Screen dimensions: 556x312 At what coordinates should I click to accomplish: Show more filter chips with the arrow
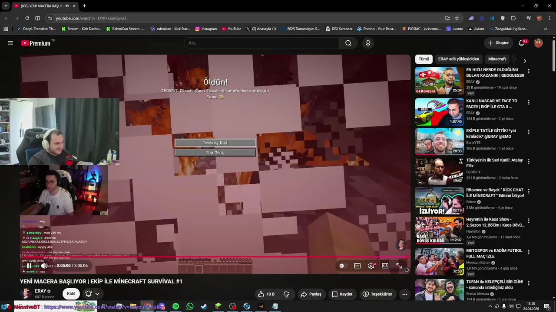click(524, 61)
